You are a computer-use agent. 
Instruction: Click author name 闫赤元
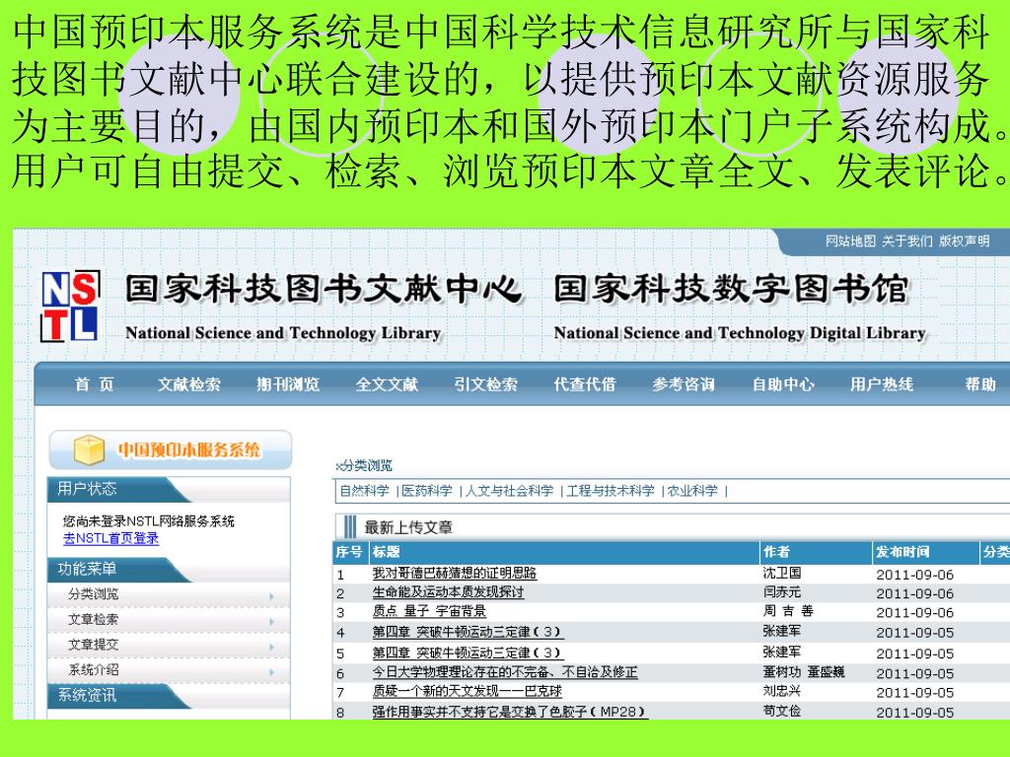coord(782,591)
